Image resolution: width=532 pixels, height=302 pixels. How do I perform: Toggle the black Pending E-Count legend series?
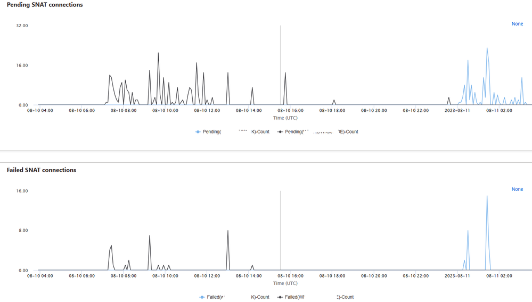[317, 132]
